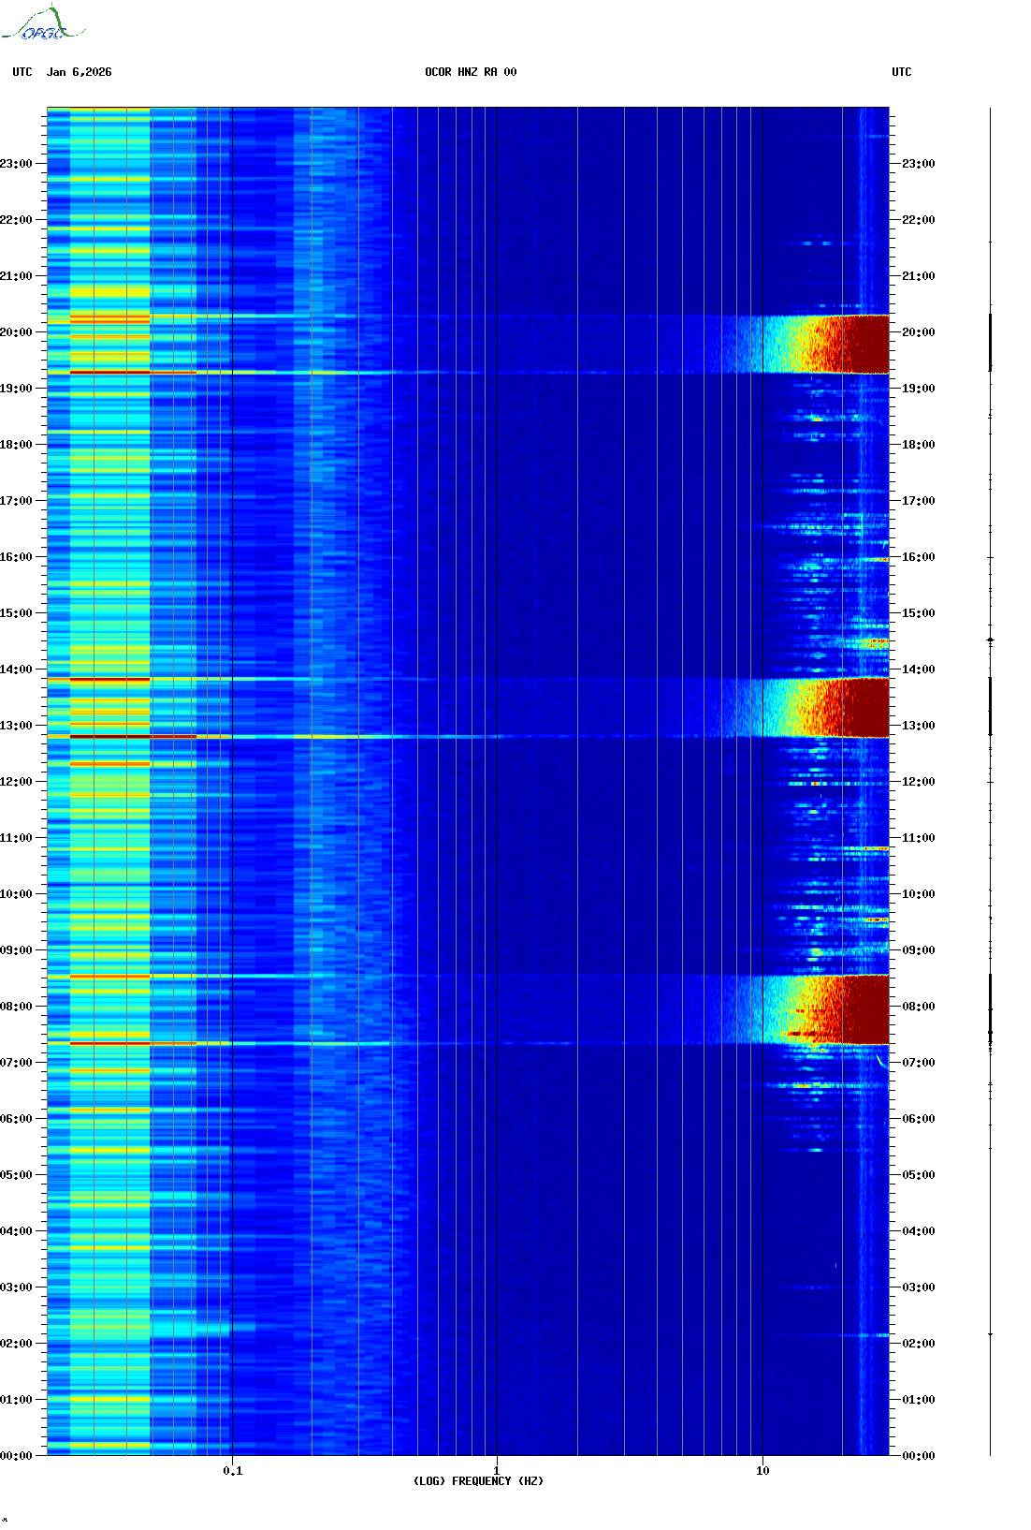Click the 03:00 label on the right axis
This screenshot has width=1031, height=1530.
[918, 1287]
